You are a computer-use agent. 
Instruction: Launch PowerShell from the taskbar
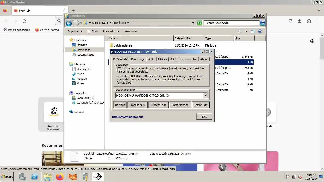[35, 177]
